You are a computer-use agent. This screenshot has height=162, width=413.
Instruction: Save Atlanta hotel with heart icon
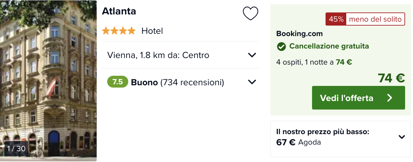pos(251,13)
